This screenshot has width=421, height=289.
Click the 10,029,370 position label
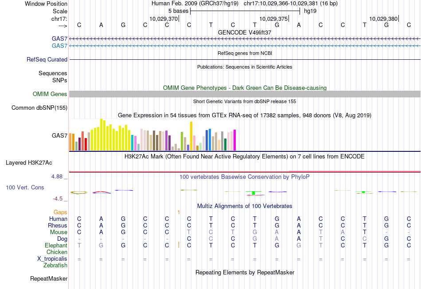(164, 19)
